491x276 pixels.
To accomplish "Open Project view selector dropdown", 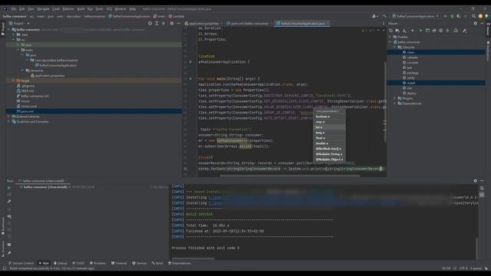I will coord(19,24).
